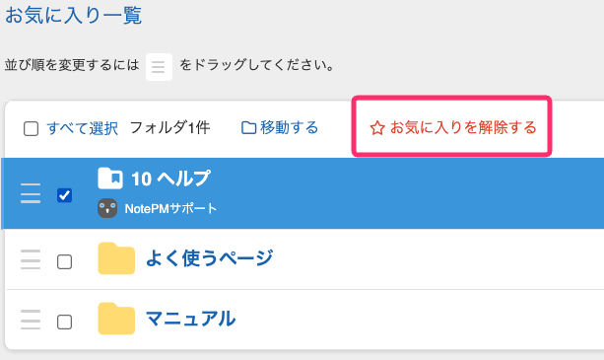Check the マニュアル checkbox
Screen dimensions: 604x360
[x=64, y=322]
